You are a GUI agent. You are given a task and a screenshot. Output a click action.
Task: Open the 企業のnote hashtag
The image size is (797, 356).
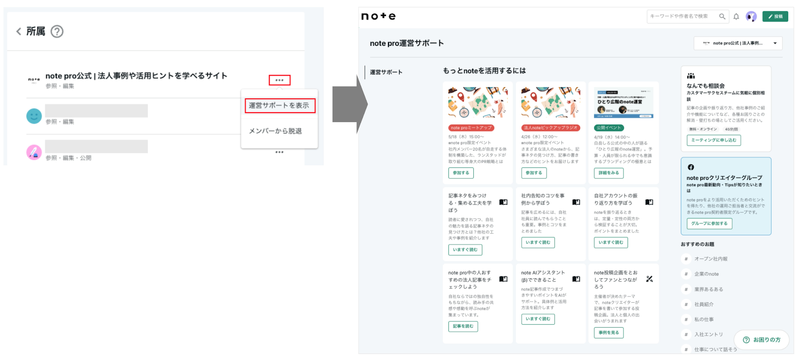click(706, 274)
